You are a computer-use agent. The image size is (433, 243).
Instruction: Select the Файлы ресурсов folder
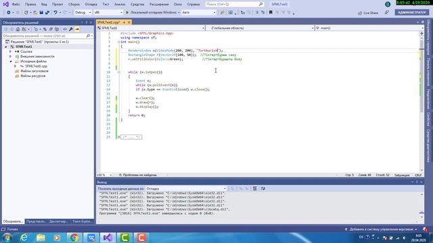click(x=33, y=76)
